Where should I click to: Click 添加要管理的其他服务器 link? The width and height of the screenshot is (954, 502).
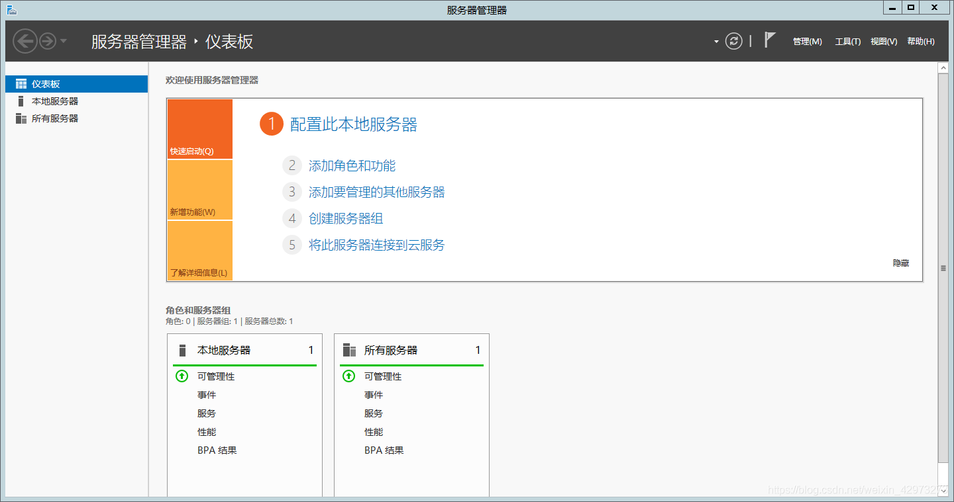point(377,192)
